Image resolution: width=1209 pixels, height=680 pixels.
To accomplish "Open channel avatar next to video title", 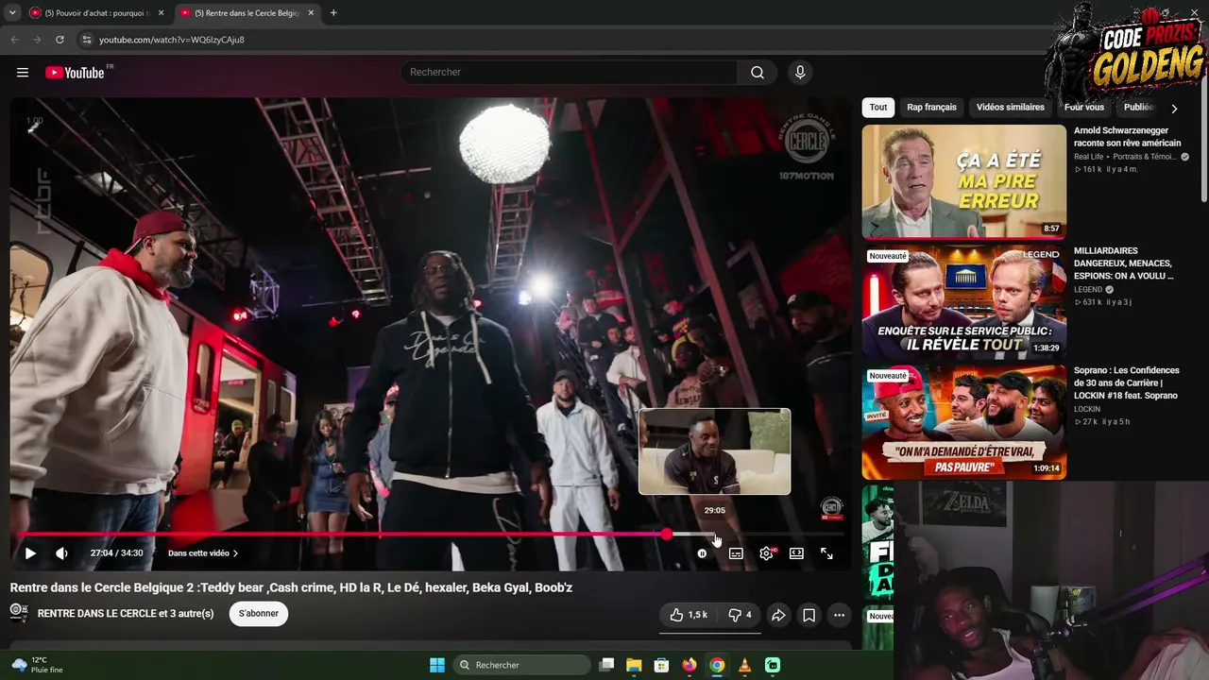I will pyautogui.click(x=19, y=613).
